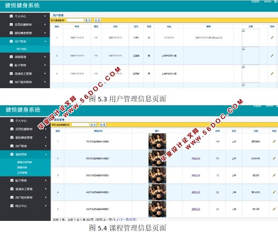Expand 首页轮播管理 in the top sidebar

(x=45, y=25)
